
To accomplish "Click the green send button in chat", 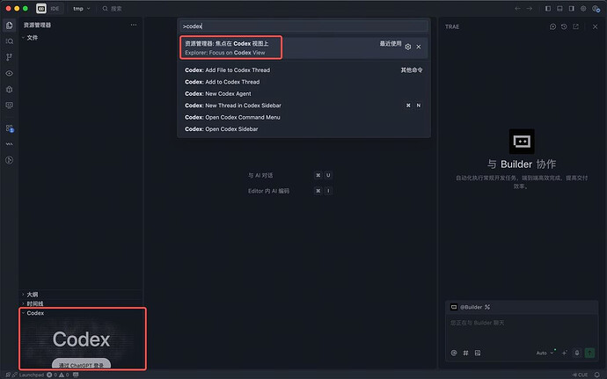I will (x=589, y=353).
